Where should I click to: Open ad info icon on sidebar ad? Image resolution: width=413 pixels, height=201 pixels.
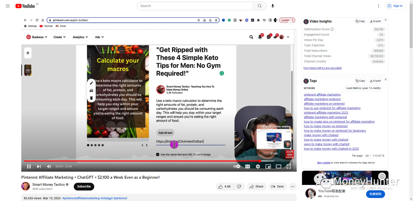point(381,176)
